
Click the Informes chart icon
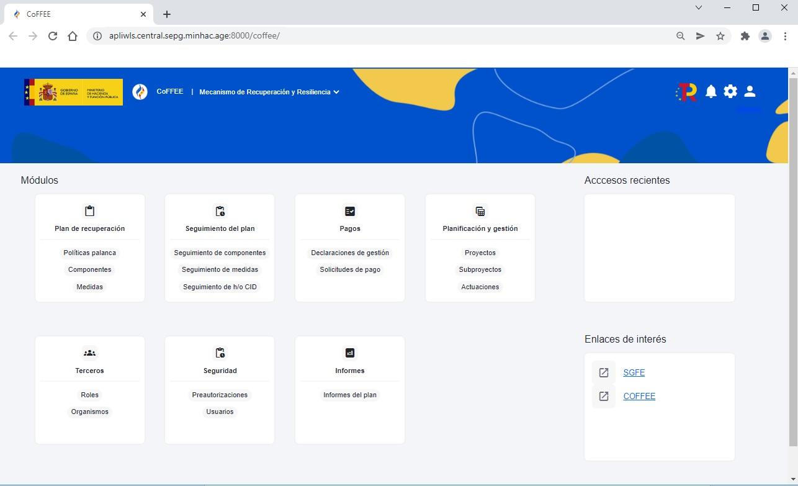point(349,353)
